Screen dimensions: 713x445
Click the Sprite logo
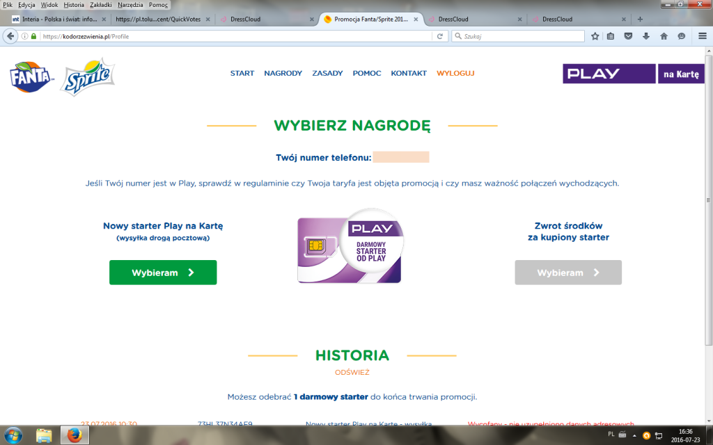coord(86,76)
